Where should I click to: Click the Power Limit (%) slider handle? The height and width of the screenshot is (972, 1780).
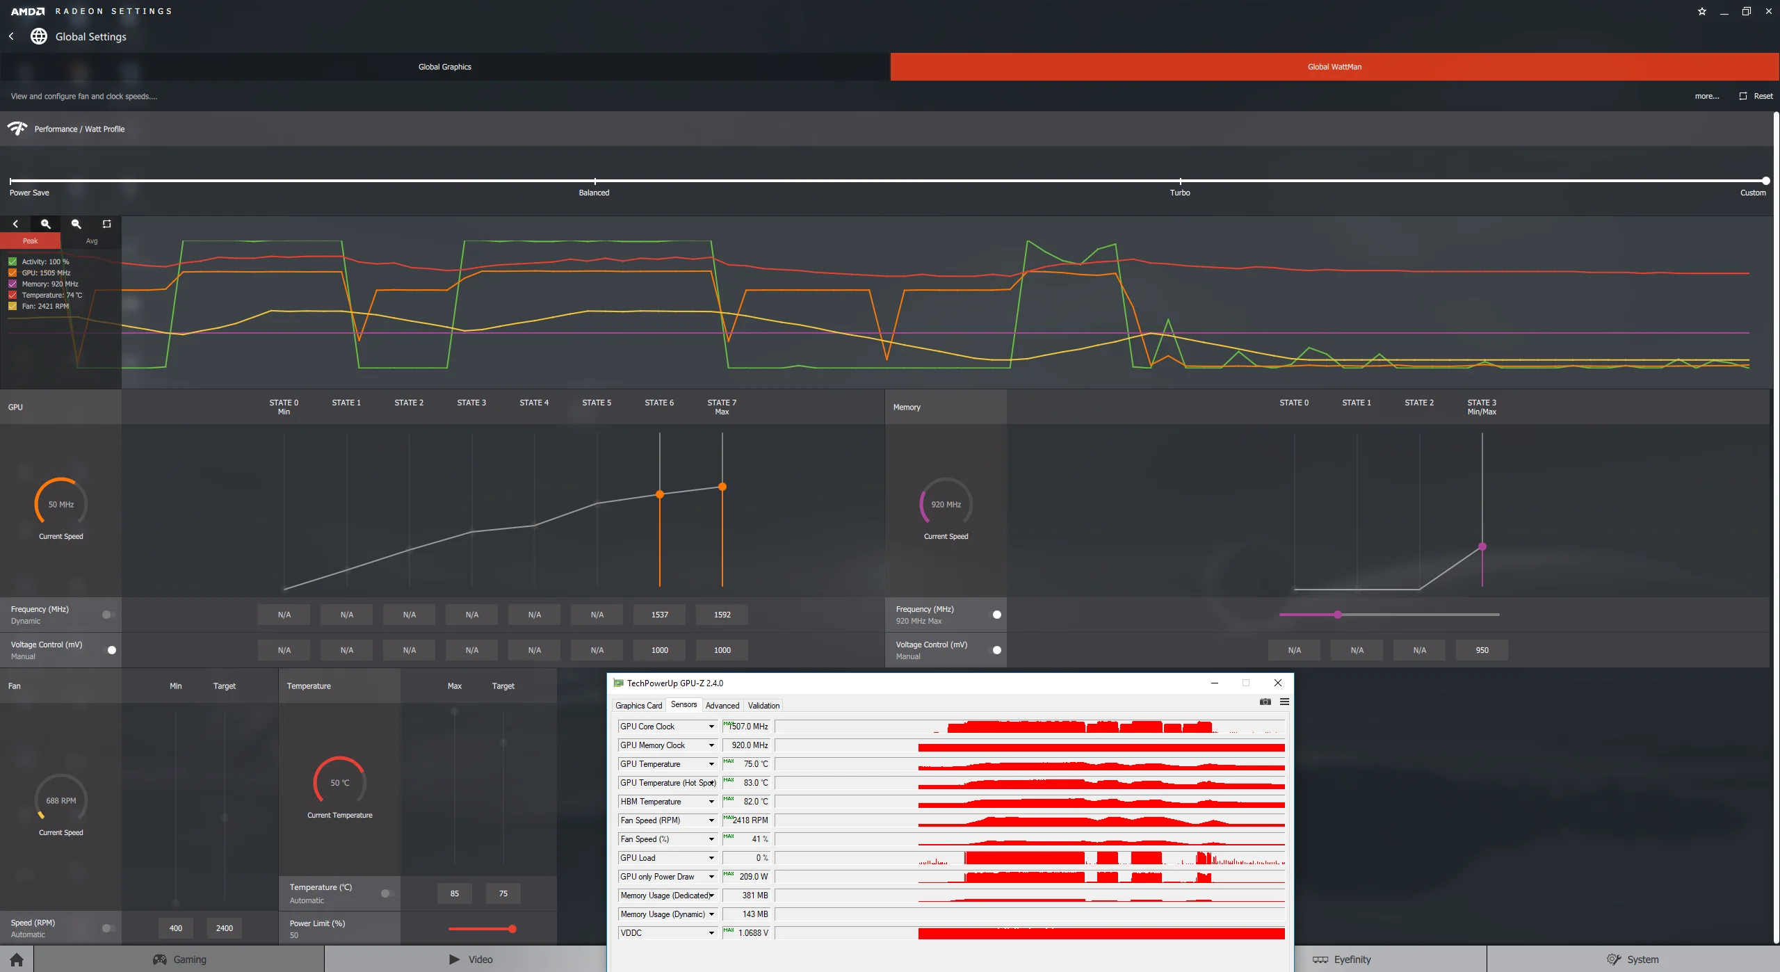pyautogui.click(x=512, y=929)
